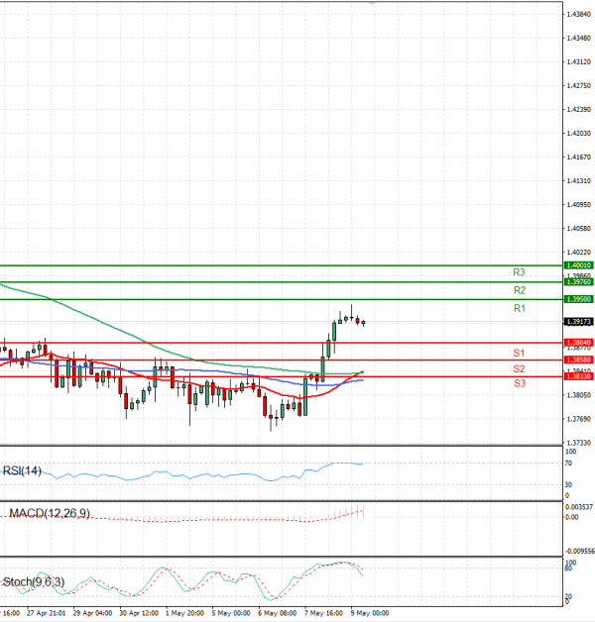Select the R2 resistance label
Viewport: 595px width, 622px height.
tap(519, 290)
